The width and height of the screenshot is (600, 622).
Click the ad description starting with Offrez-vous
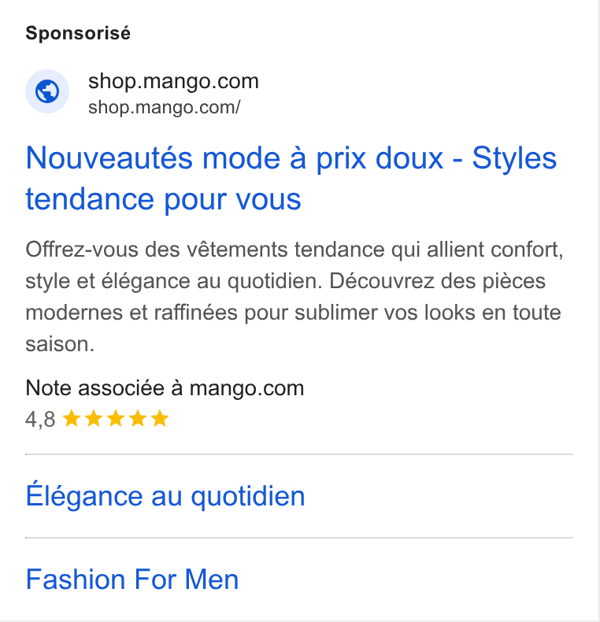[294, 297]
